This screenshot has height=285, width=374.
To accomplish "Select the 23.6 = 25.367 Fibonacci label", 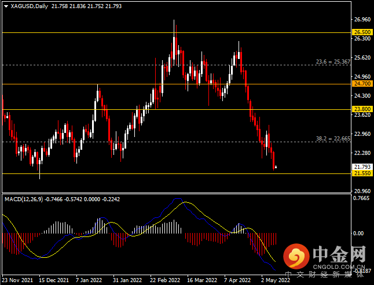I will point(333,62).
